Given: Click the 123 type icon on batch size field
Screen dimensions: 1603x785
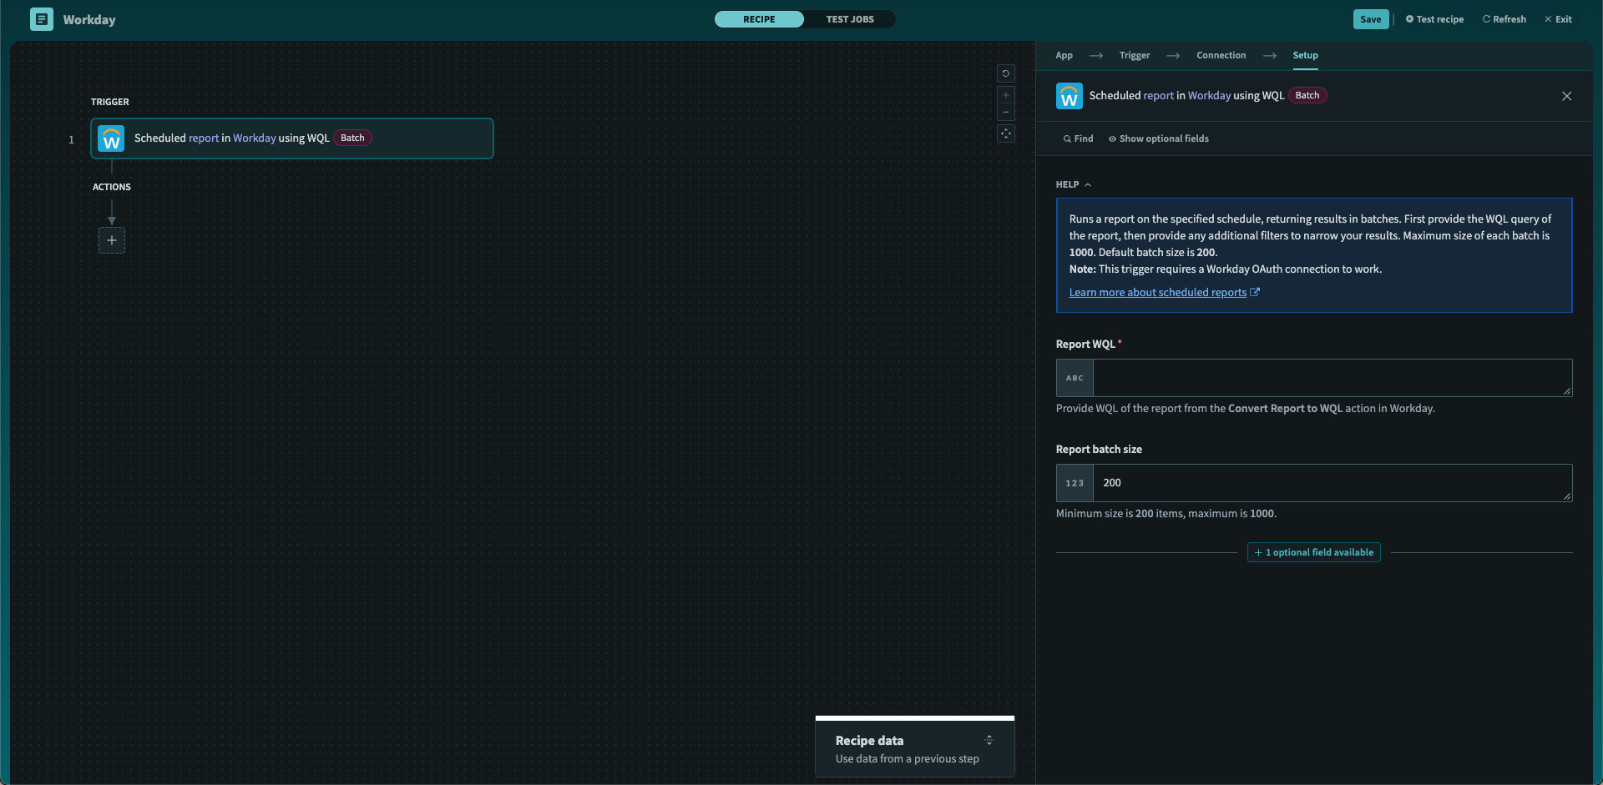Looking at the screenshot, I should 1074,482.
